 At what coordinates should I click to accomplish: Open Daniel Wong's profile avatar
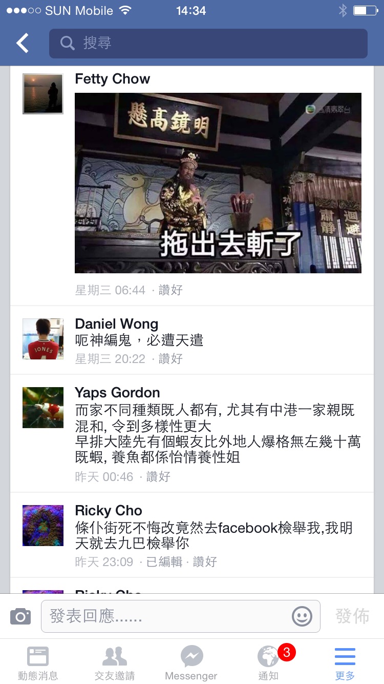click(x=43, y=339)
